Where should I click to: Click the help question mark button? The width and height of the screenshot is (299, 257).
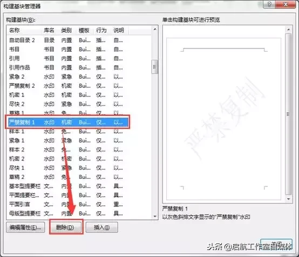click(269, 4)
